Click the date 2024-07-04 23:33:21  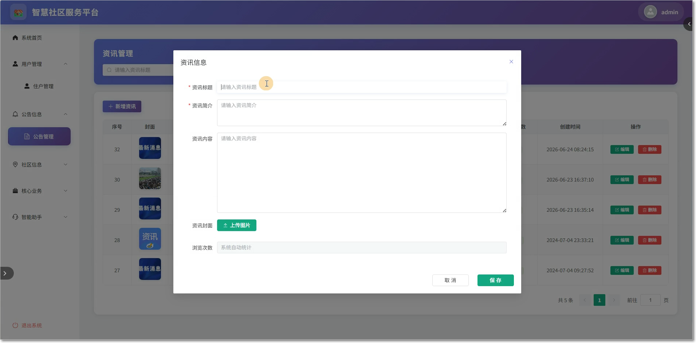(x=570, y=240)
